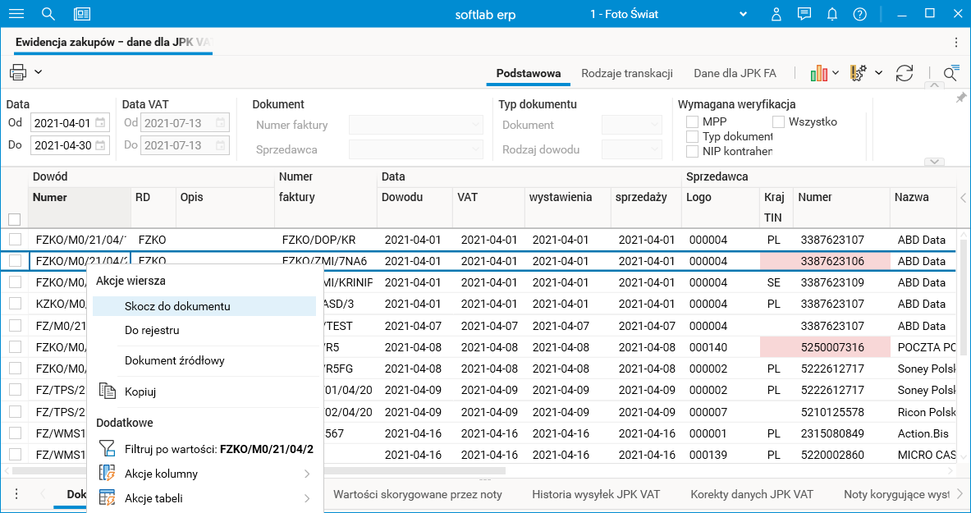Tick the Wszystko checkbox
This screenshot has height=513, width=971.
pyautogui.click(x=778, y=122)
